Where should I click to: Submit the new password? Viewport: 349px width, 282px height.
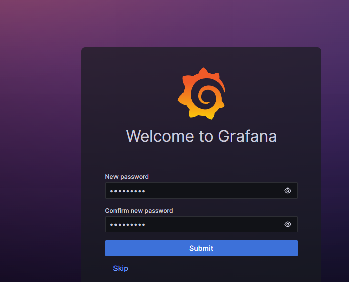coord(201,248)
